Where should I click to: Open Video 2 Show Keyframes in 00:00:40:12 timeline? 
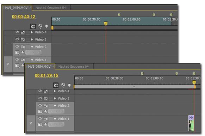click(23, 52)
